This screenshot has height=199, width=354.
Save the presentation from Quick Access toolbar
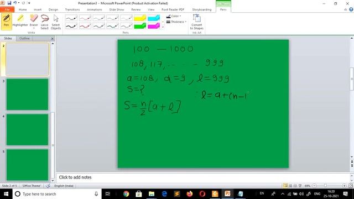[x=9, y=3]
